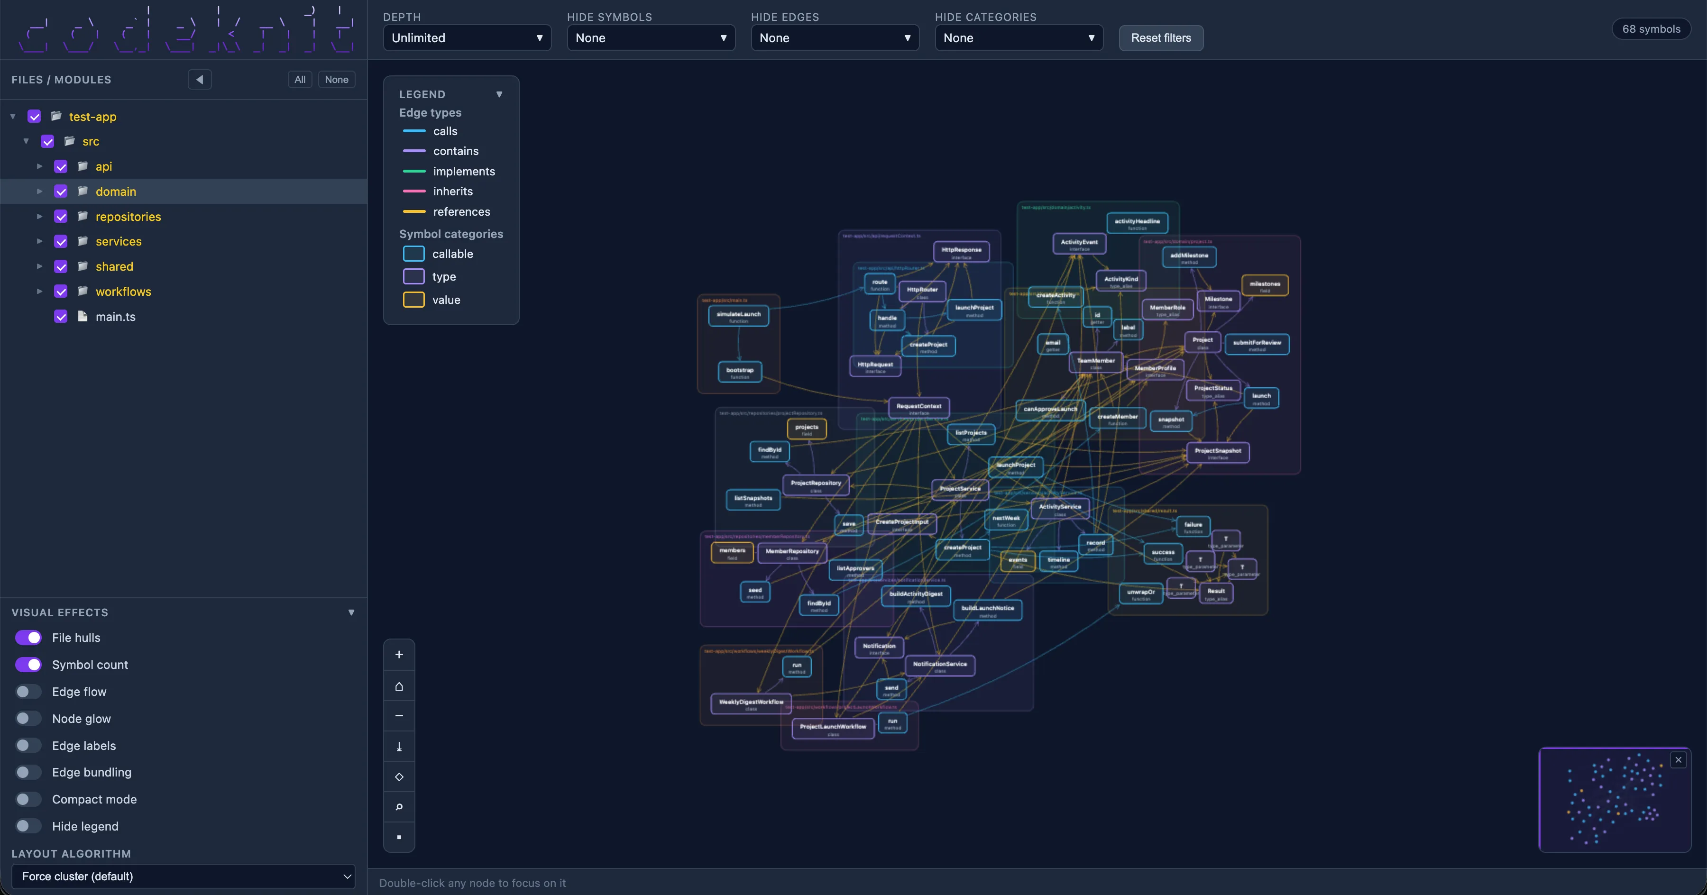Open the Depth dropdown
This screenshot has height=895, width=1707.
[x=467, y=38]
